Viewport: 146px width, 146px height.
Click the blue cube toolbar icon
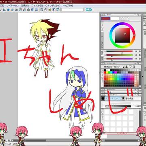point(8,10)
